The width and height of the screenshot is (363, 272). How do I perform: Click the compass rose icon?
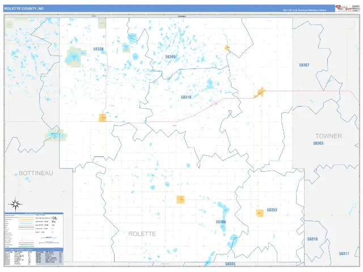pyautogui.click(x=15, y=204)
